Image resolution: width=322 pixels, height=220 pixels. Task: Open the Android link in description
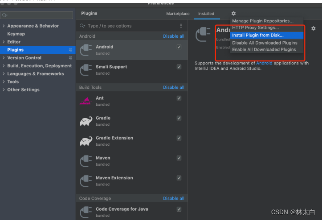[264, 63]
